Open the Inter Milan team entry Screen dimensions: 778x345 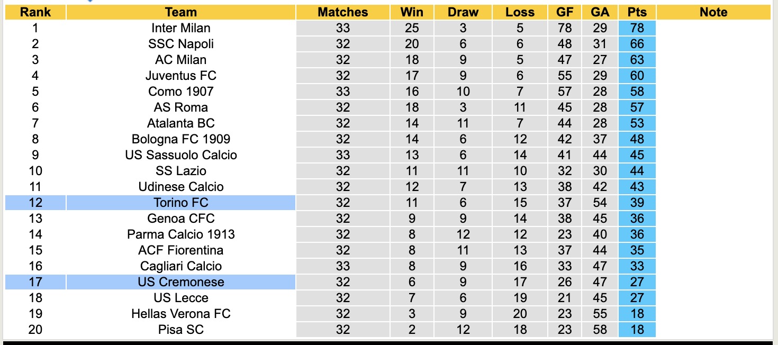point(181,28)
